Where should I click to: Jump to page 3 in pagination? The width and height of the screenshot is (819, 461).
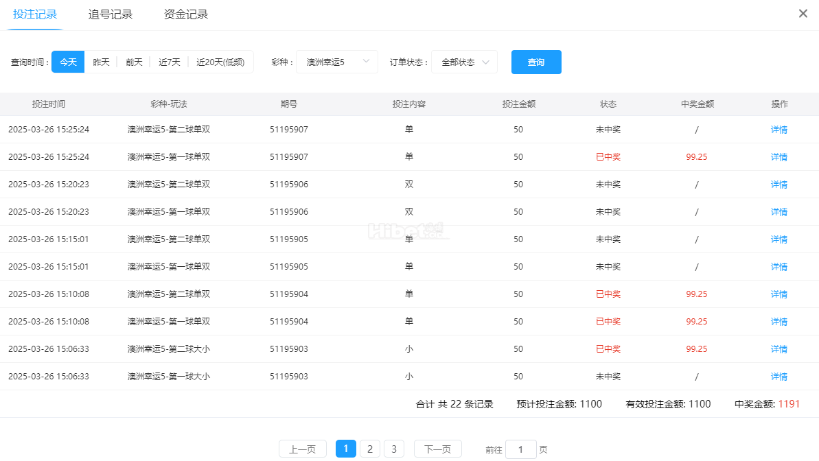pos(394,449)
